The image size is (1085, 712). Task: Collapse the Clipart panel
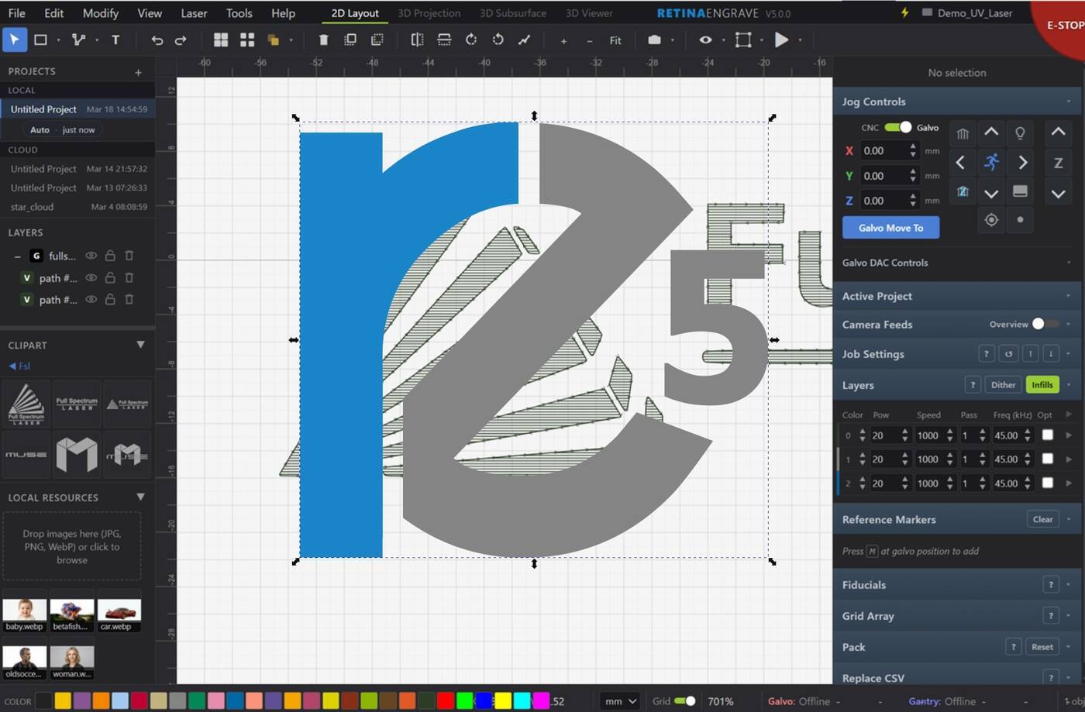coord(140,345)
